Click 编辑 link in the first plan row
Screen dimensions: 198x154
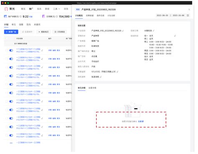[x=54, y=50]
